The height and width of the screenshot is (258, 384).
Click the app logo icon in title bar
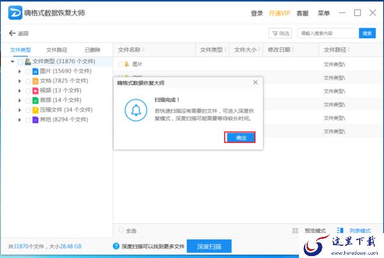[x=15, y=13]
